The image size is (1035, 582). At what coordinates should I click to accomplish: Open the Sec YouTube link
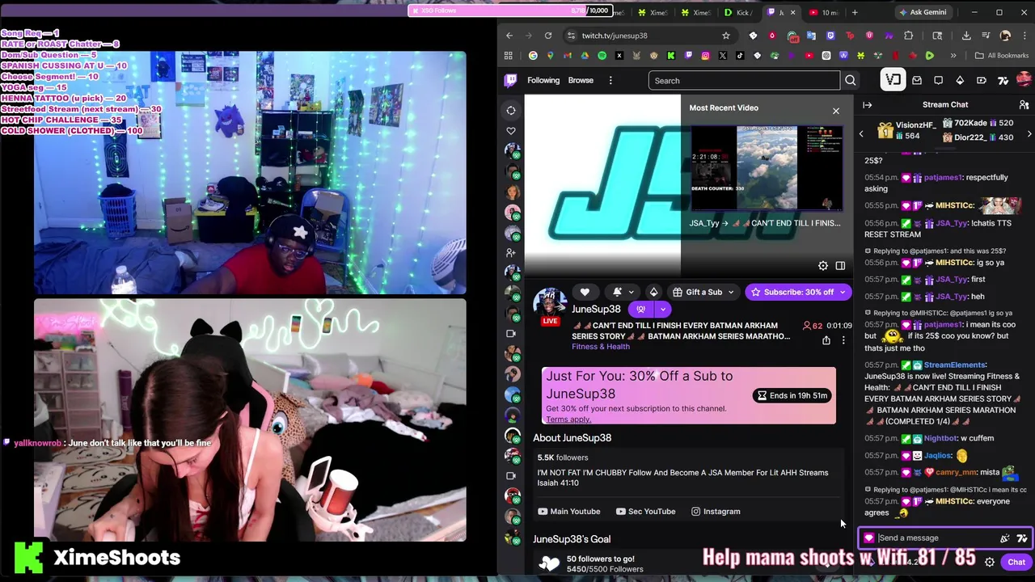[x=645, y=511]
